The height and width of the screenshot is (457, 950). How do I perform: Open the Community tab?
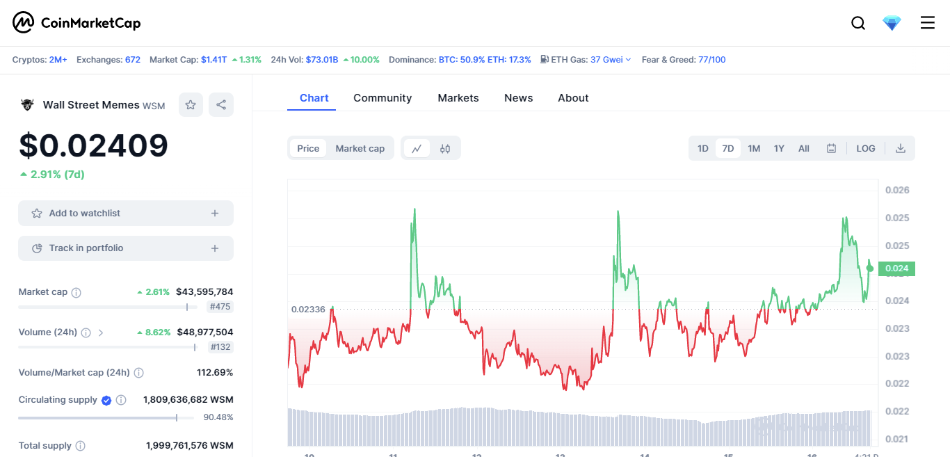coord(383,98)
